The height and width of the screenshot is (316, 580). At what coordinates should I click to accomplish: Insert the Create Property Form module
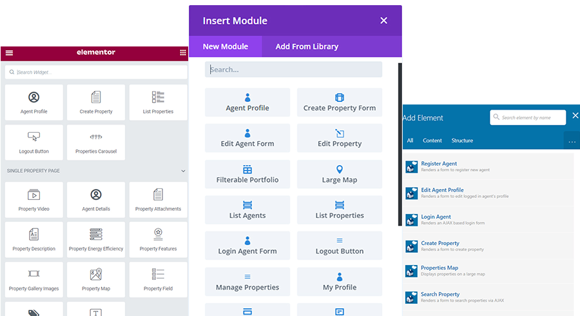(x=340, y=103)
